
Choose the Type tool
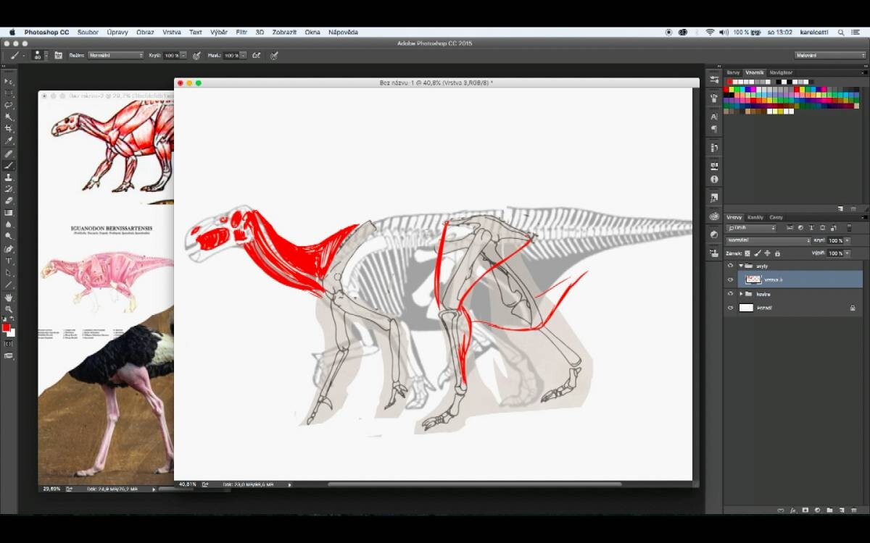coord(9,261)
